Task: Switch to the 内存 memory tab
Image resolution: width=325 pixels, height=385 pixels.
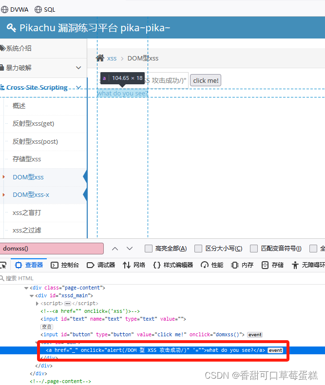Action: click(x=242, y=265)
